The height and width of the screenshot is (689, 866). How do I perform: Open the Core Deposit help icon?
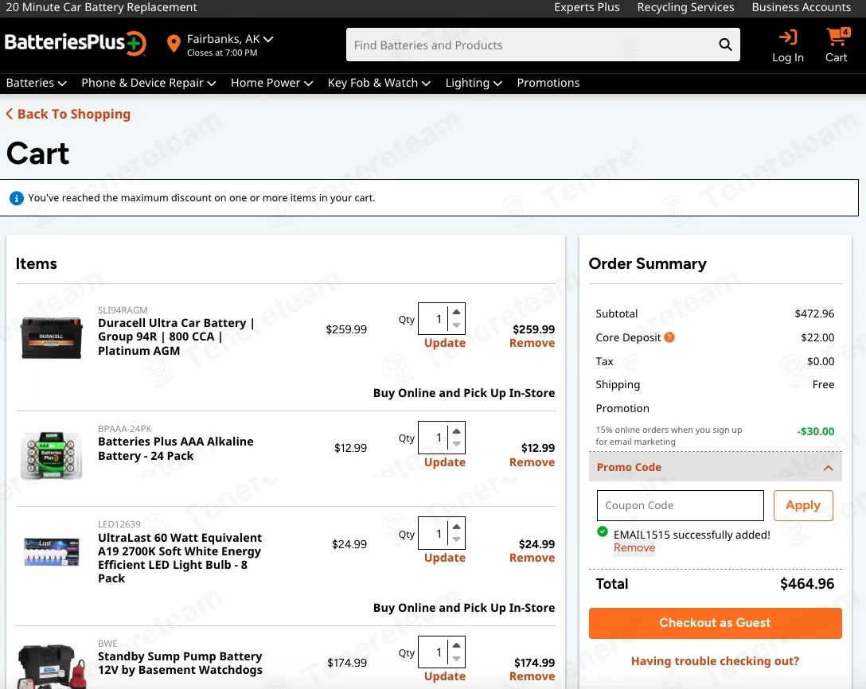[669, 337]
